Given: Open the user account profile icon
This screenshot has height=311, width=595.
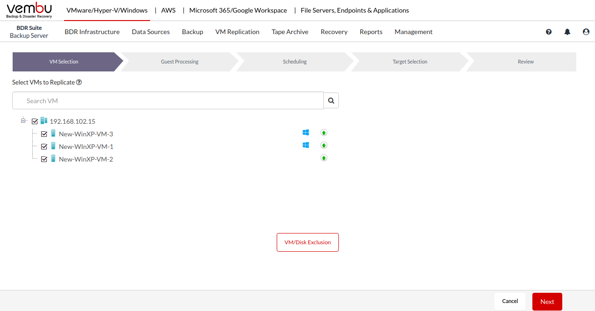Looking at the screenshot, I should point(586,32).
